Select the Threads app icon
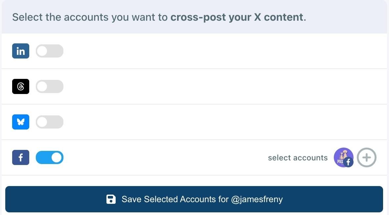The height and width of the screenshot is (215, 389). pos(21,86)
